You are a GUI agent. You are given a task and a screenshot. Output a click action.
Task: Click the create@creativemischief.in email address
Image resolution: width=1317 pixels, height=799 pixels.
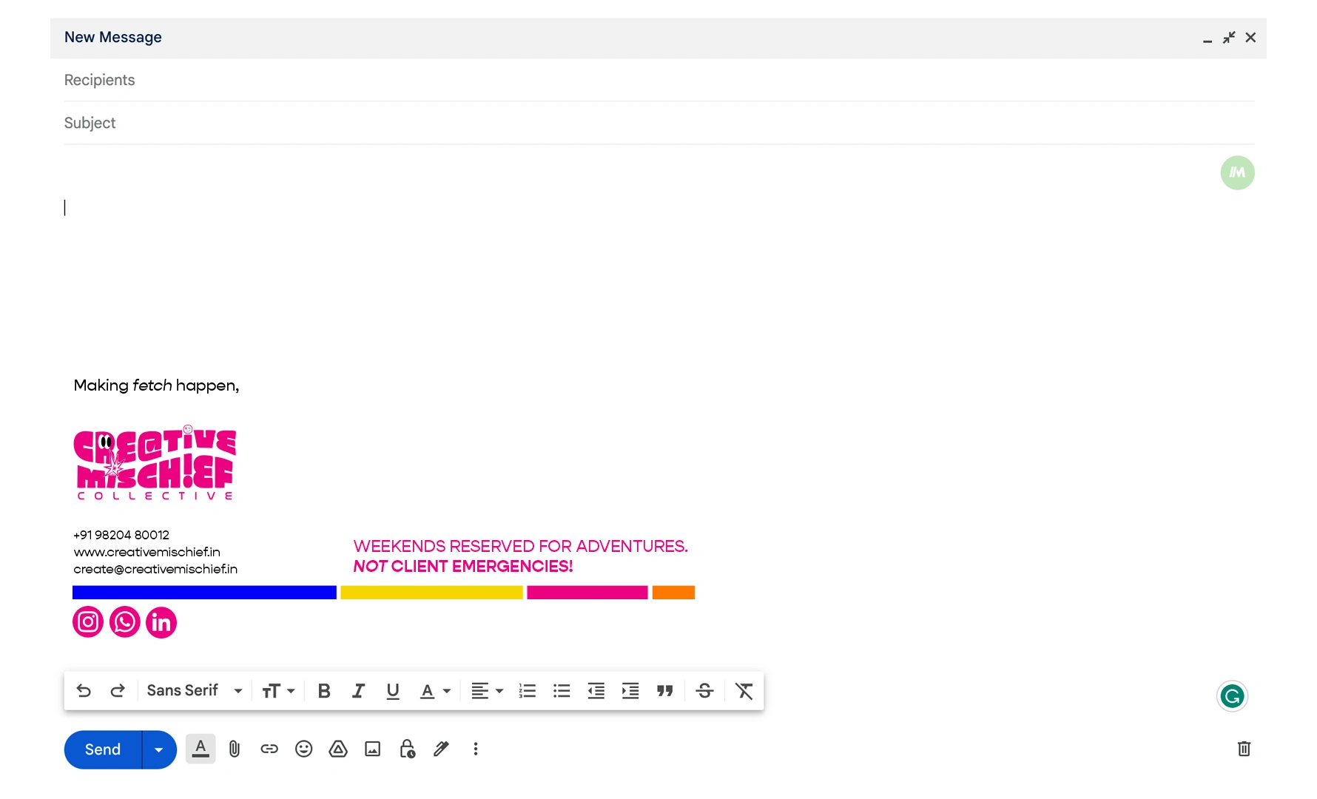click(155, 569)
